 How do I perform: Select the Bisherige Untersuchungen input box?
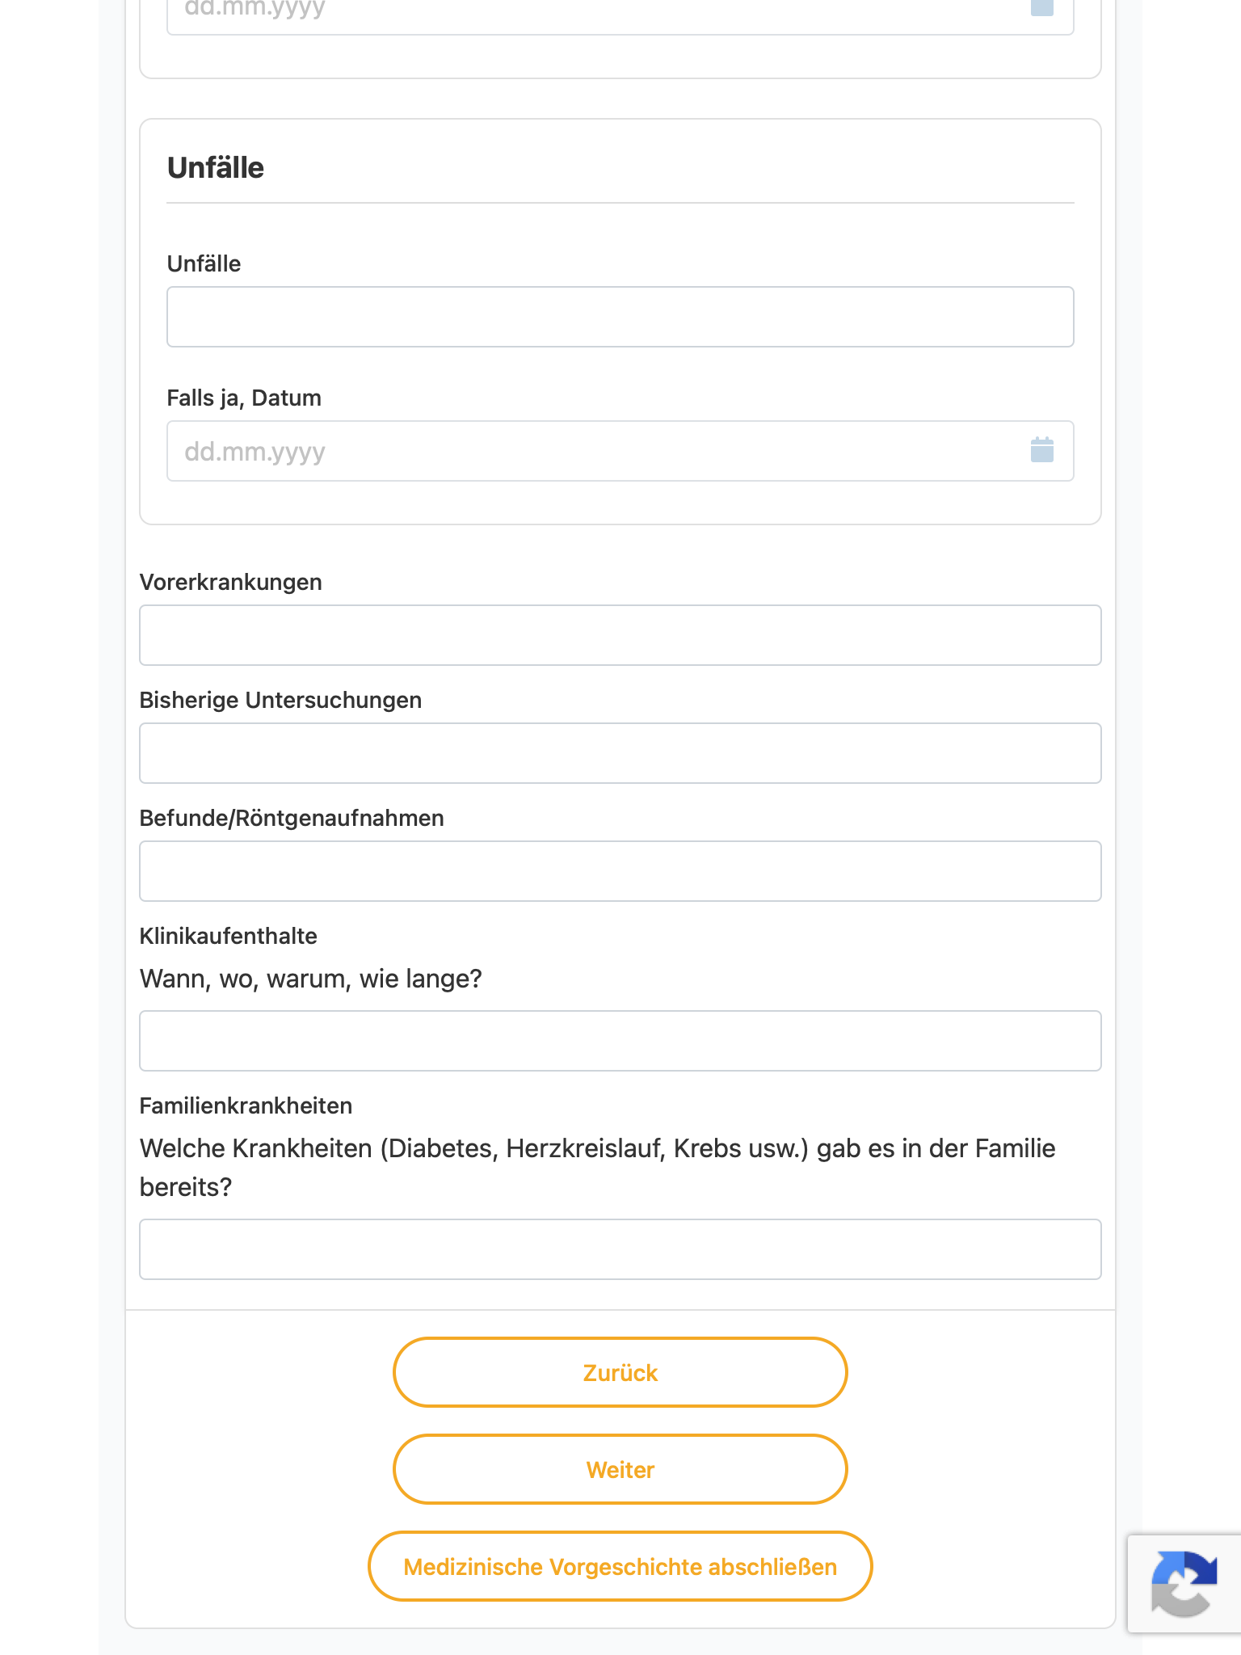pyautogui.click(x=620, y=753)
